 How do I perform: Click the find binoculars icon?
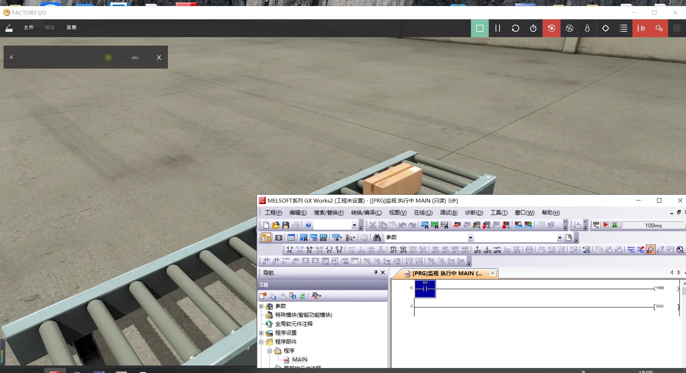[377, 238]
